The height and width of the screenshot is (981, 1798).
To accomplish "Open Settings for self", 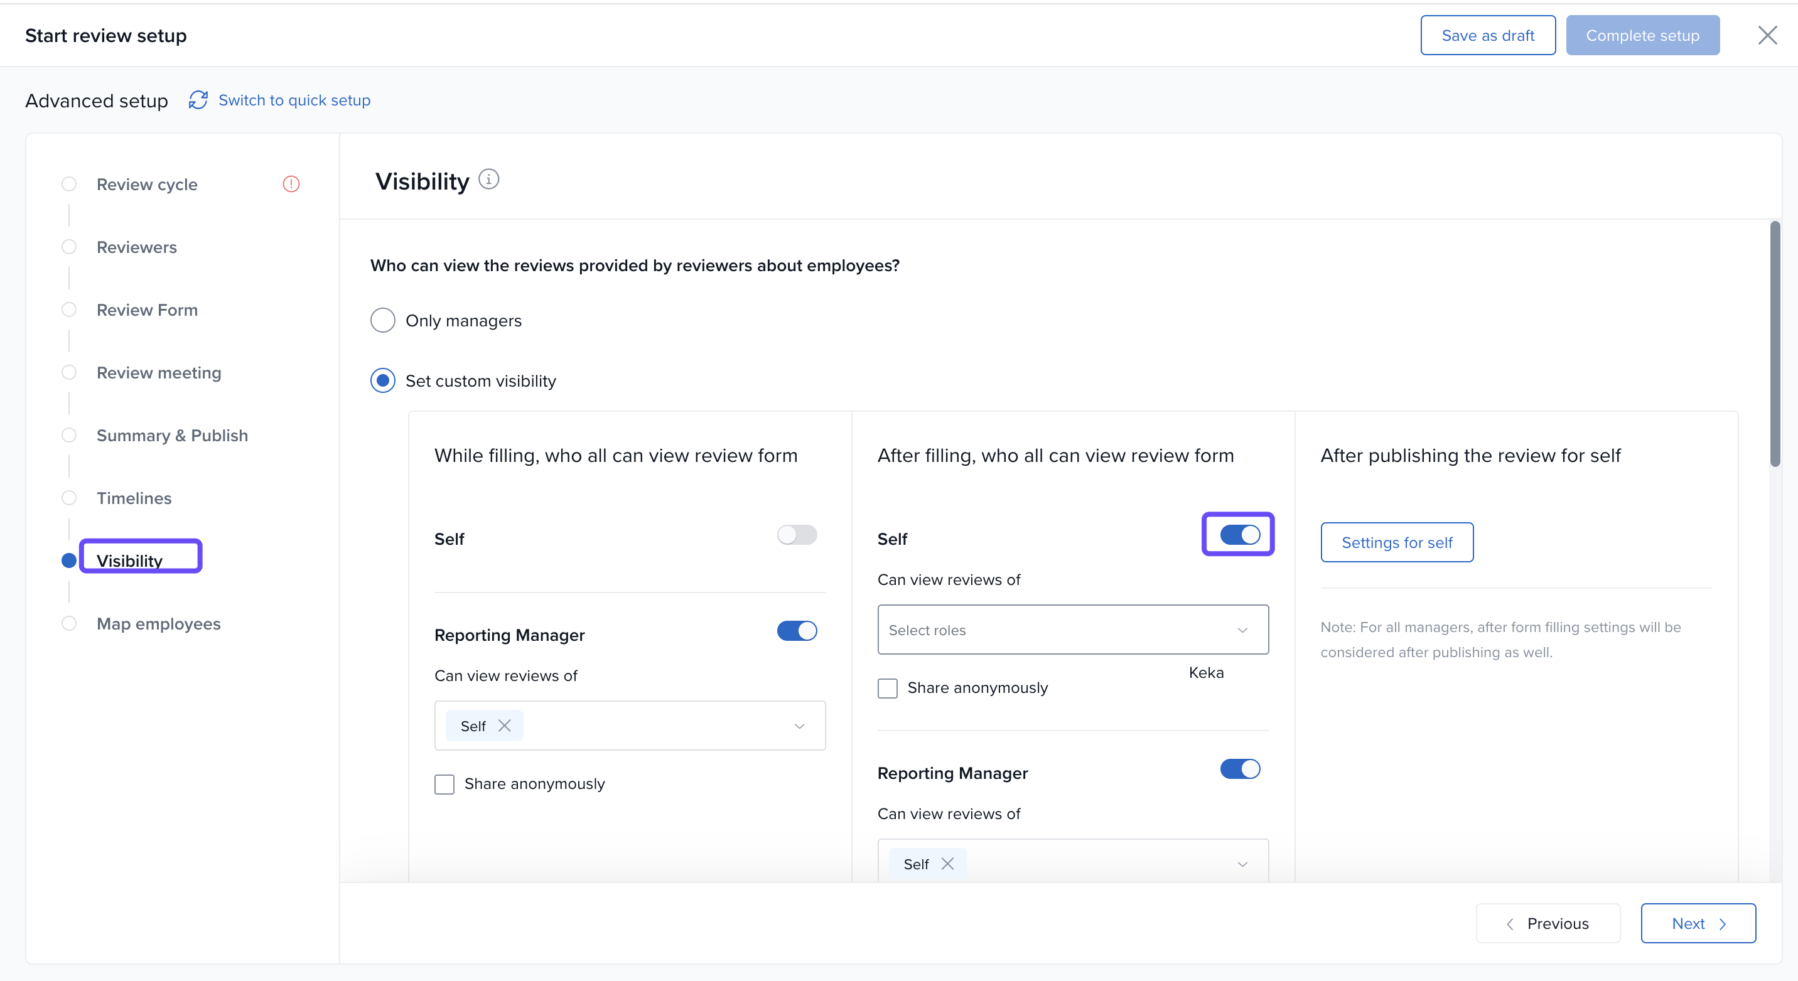I will (x=1397, y=542).
